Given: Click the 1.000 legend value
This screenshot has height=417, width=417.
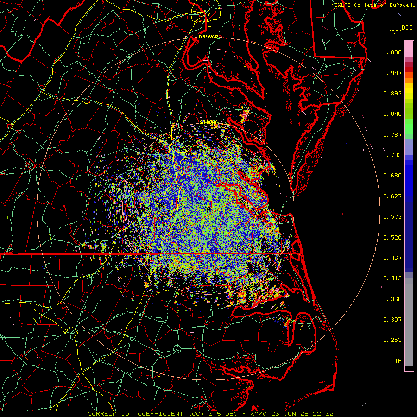Looking at the screenshot, I should point(392,52).
